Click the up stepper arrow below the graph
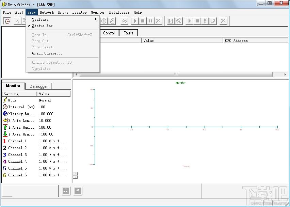Viewport: 290px width, 207px height. point(75,174)
